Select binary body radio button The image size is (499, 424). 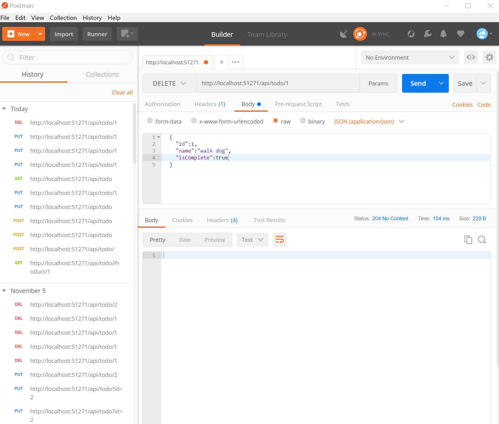click(303, 120)
